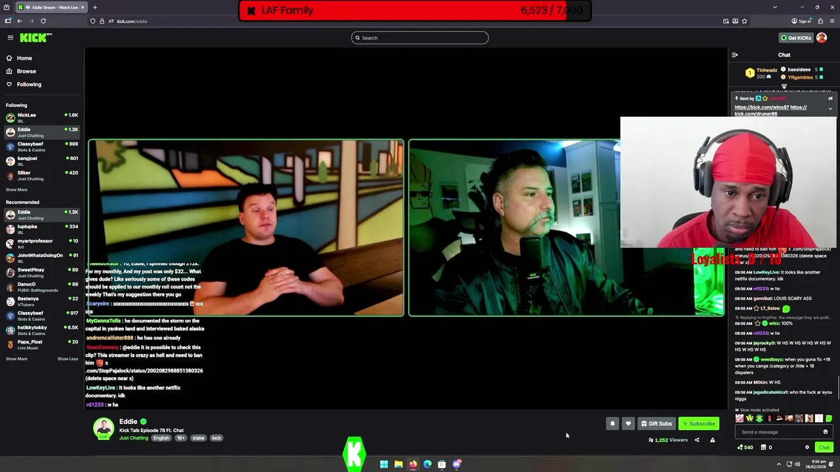The width and height of the screenshot is (840, 472).
Task: Click the 1,252 Viewers count
Action: pyautogui.click(x=668, y=440)
